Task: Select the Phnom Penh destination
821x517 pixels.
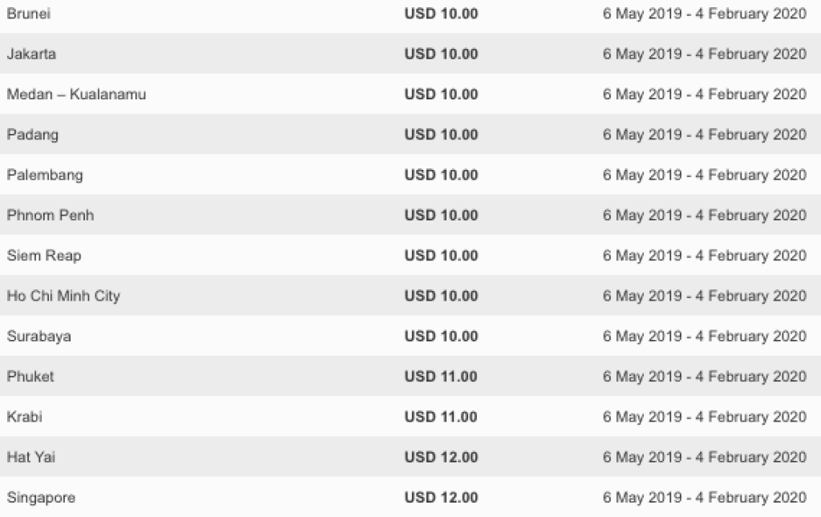Action: pyautogui.click(x=51, y=215)
